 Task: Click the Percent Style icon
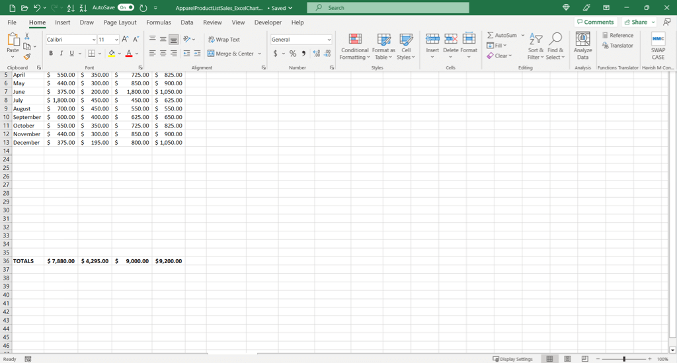(293, 54)
